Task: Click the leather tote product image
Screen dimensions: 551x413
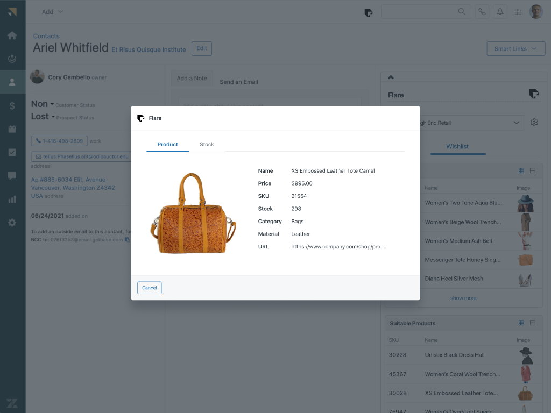Action: point(193,213)
